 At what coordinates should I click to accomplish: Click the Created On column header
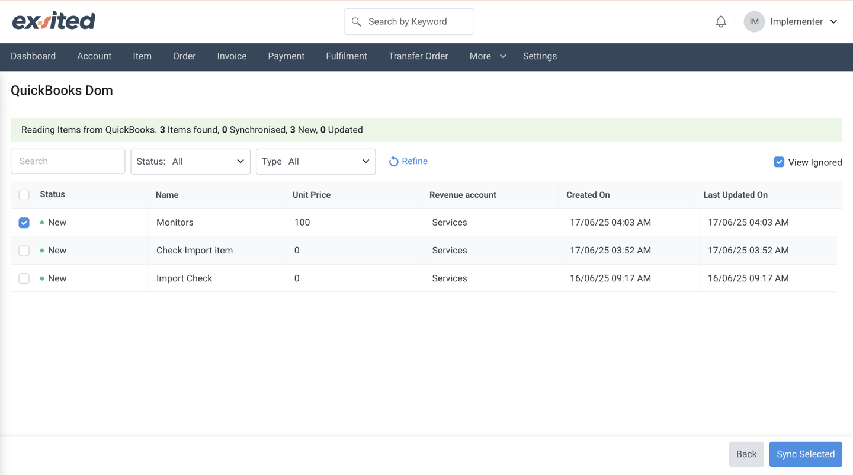588,195
